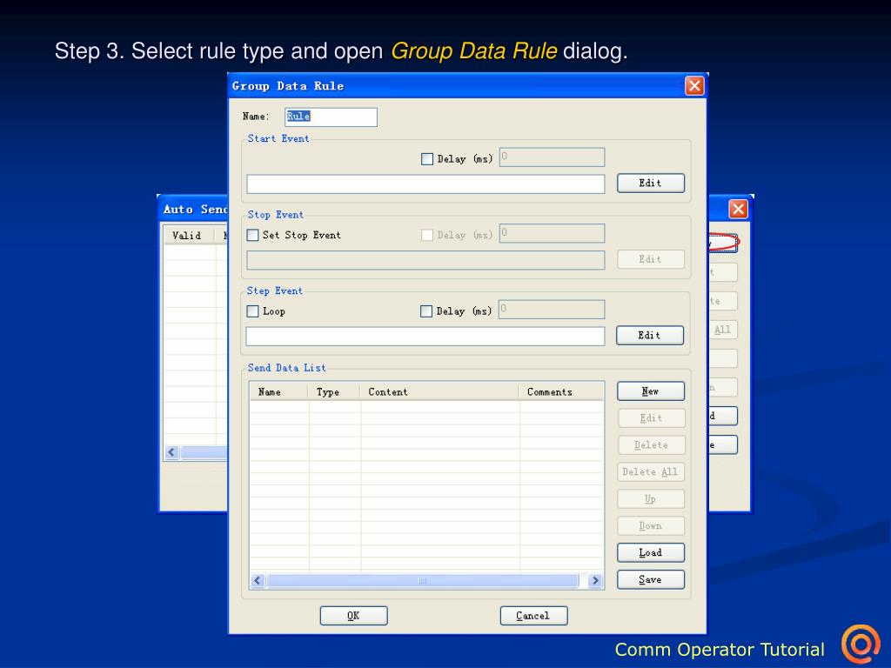Image resolution: width=891 pixels, height=668 pixels.
Task: Open Start Event Edit button
Action: [x=651, y=183]
